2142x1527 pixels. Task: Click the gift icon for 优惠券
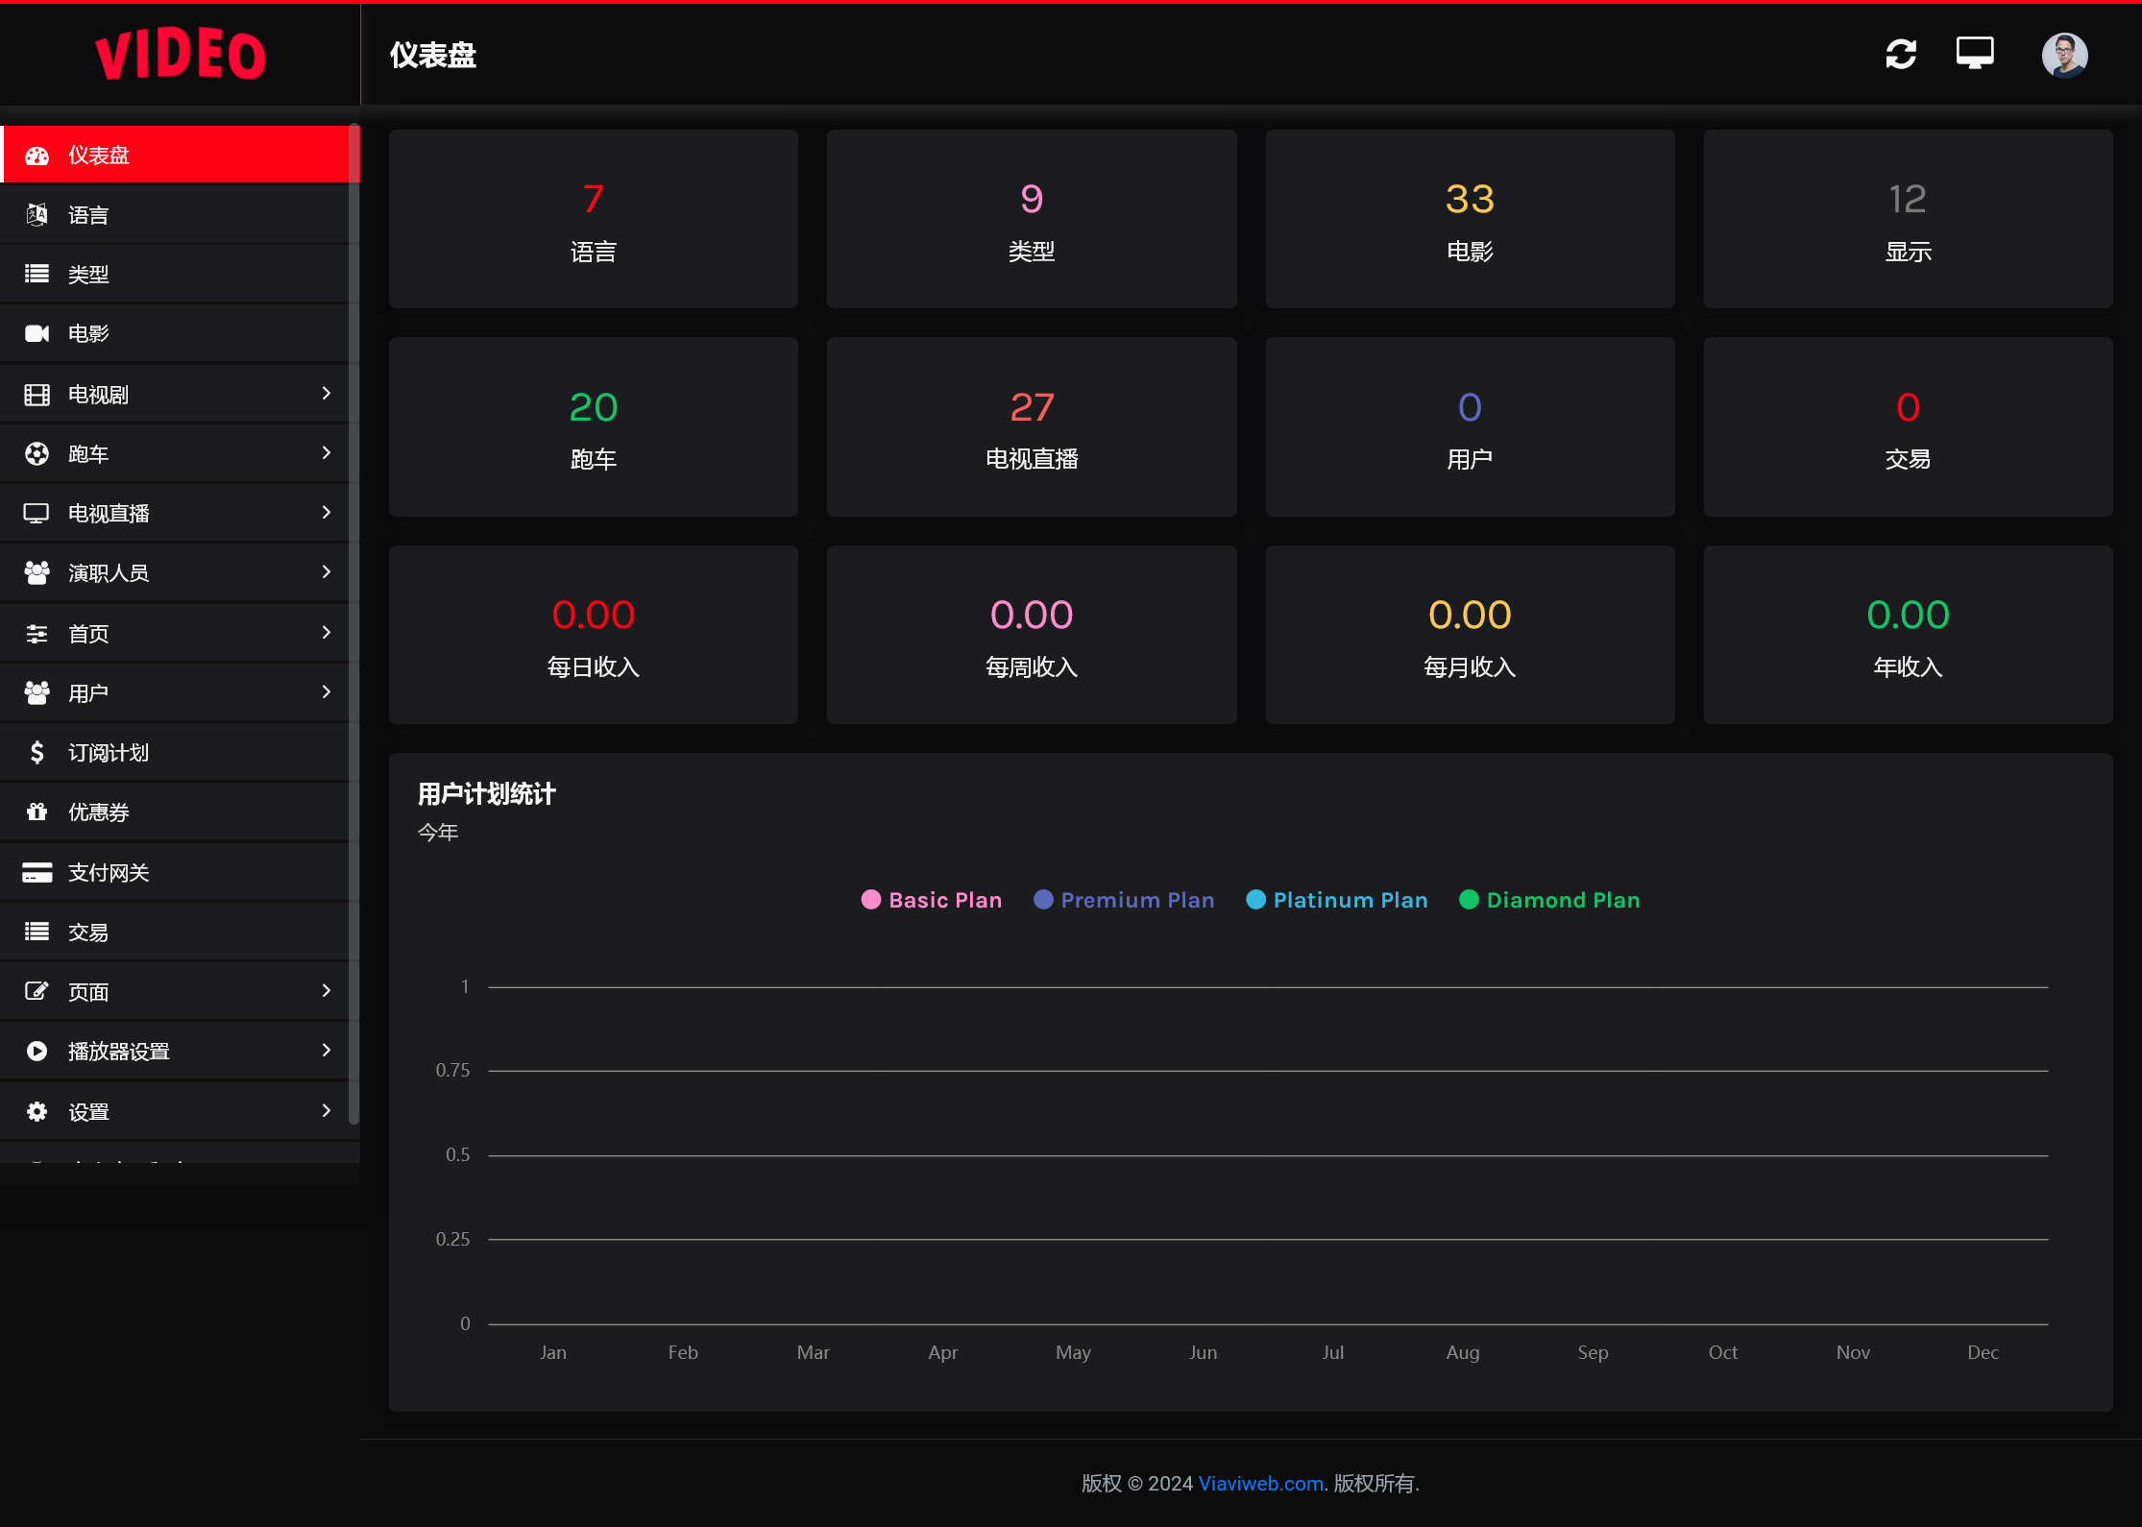(37, 812)
